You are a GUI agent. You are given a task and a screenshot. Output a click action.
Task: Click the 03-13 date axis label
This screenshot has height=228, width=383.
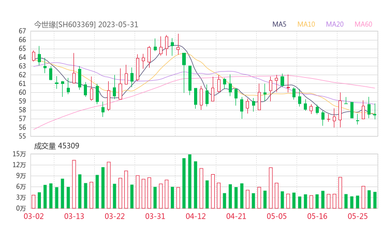pos(74,216)
